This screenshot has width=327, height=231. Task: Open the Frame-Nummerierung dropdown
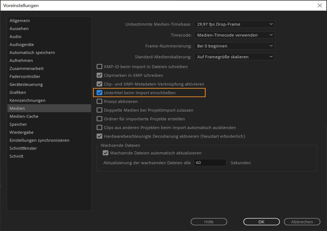tap(234, 46)
